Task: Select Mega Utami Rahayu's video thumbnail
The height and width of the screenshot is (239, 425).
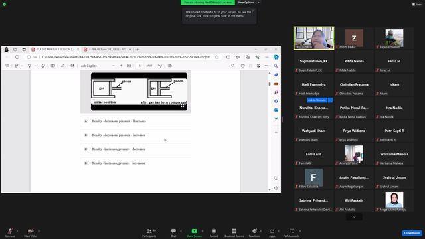Action: [394, 200]
